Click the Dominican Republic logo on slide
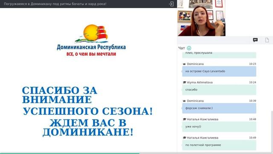Screen dimensions: 273x154 (x=91, y=40)
